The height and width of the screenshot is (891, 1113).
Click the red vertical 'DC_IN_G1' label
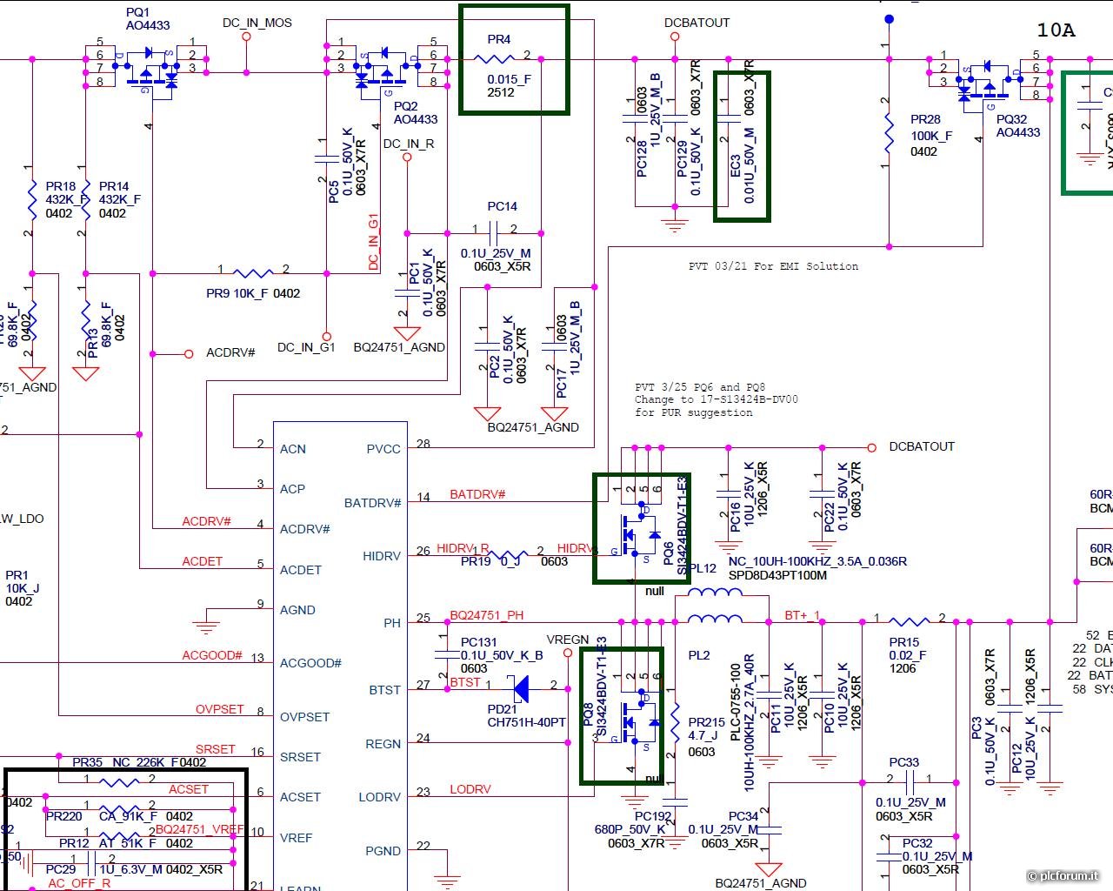coord(374,242)
